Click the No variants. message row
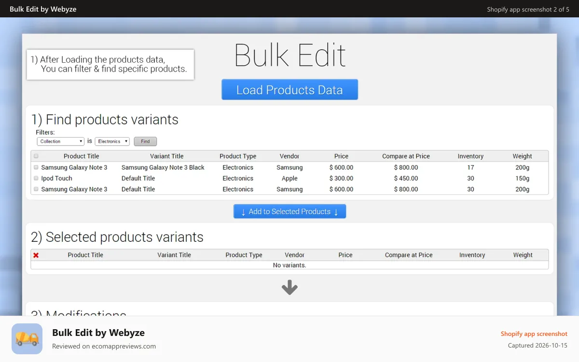 point(289,265)
